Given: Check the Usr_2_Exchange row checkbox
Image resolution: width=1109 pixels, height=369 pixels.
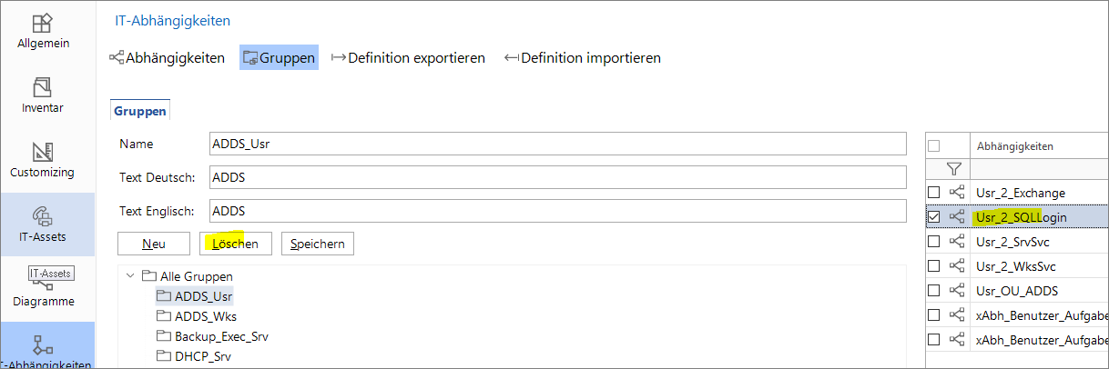Looking at the screenshot, I should [x=933, y=193].
